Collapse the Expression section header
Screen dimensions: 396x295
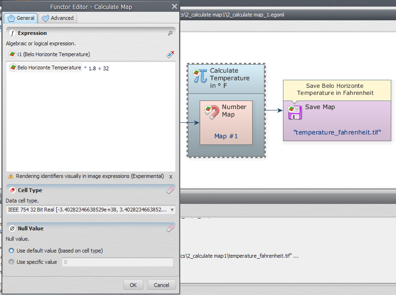pos(32,34)
